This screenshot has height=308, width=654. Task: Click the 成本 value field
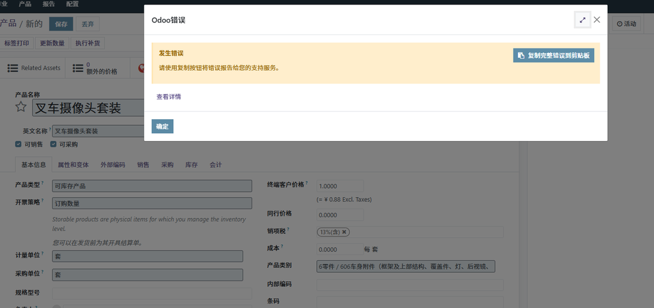pyautogui.click(x=340, y=249)
